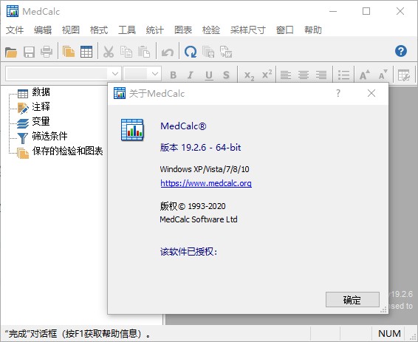This screenshot has height=342, width=418.
Task: Expand the font name dropdown
Action: point(115,74)
